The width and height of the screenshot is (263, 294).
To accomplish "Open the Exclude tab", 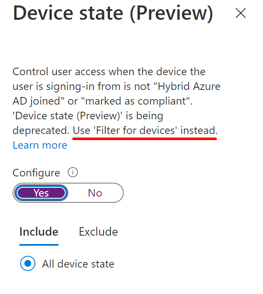I will (x=98, y=232).
